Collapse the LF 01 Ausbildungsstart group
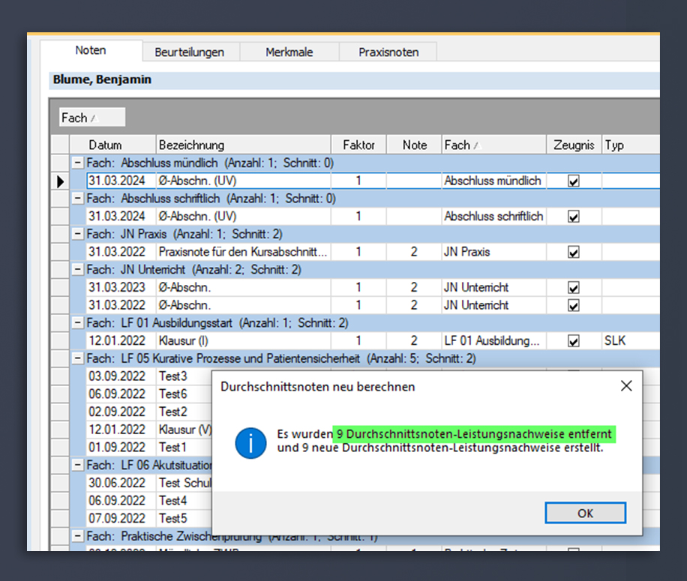Image resolution: width=687 pixels, height=581 pixels. pos(77,322)
